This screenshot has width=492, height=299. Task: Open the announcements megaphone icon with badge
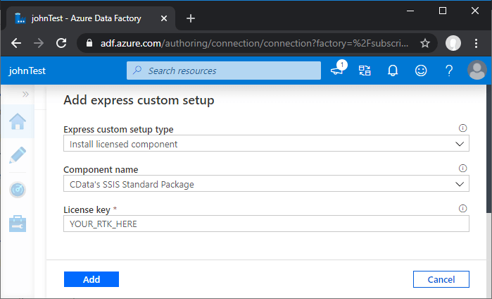click(337, 71)
